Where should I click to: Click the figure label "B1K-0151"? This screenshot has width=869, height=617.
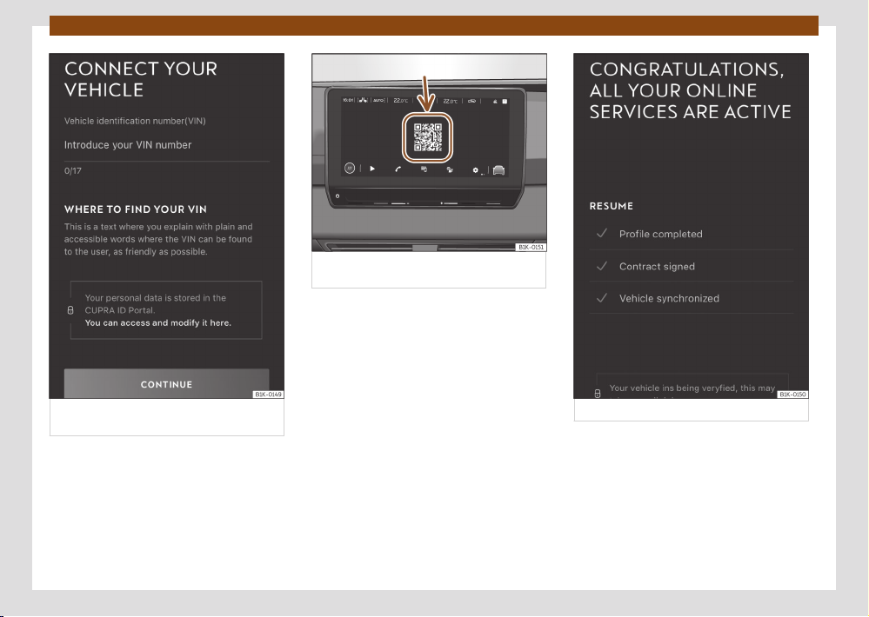531,247
